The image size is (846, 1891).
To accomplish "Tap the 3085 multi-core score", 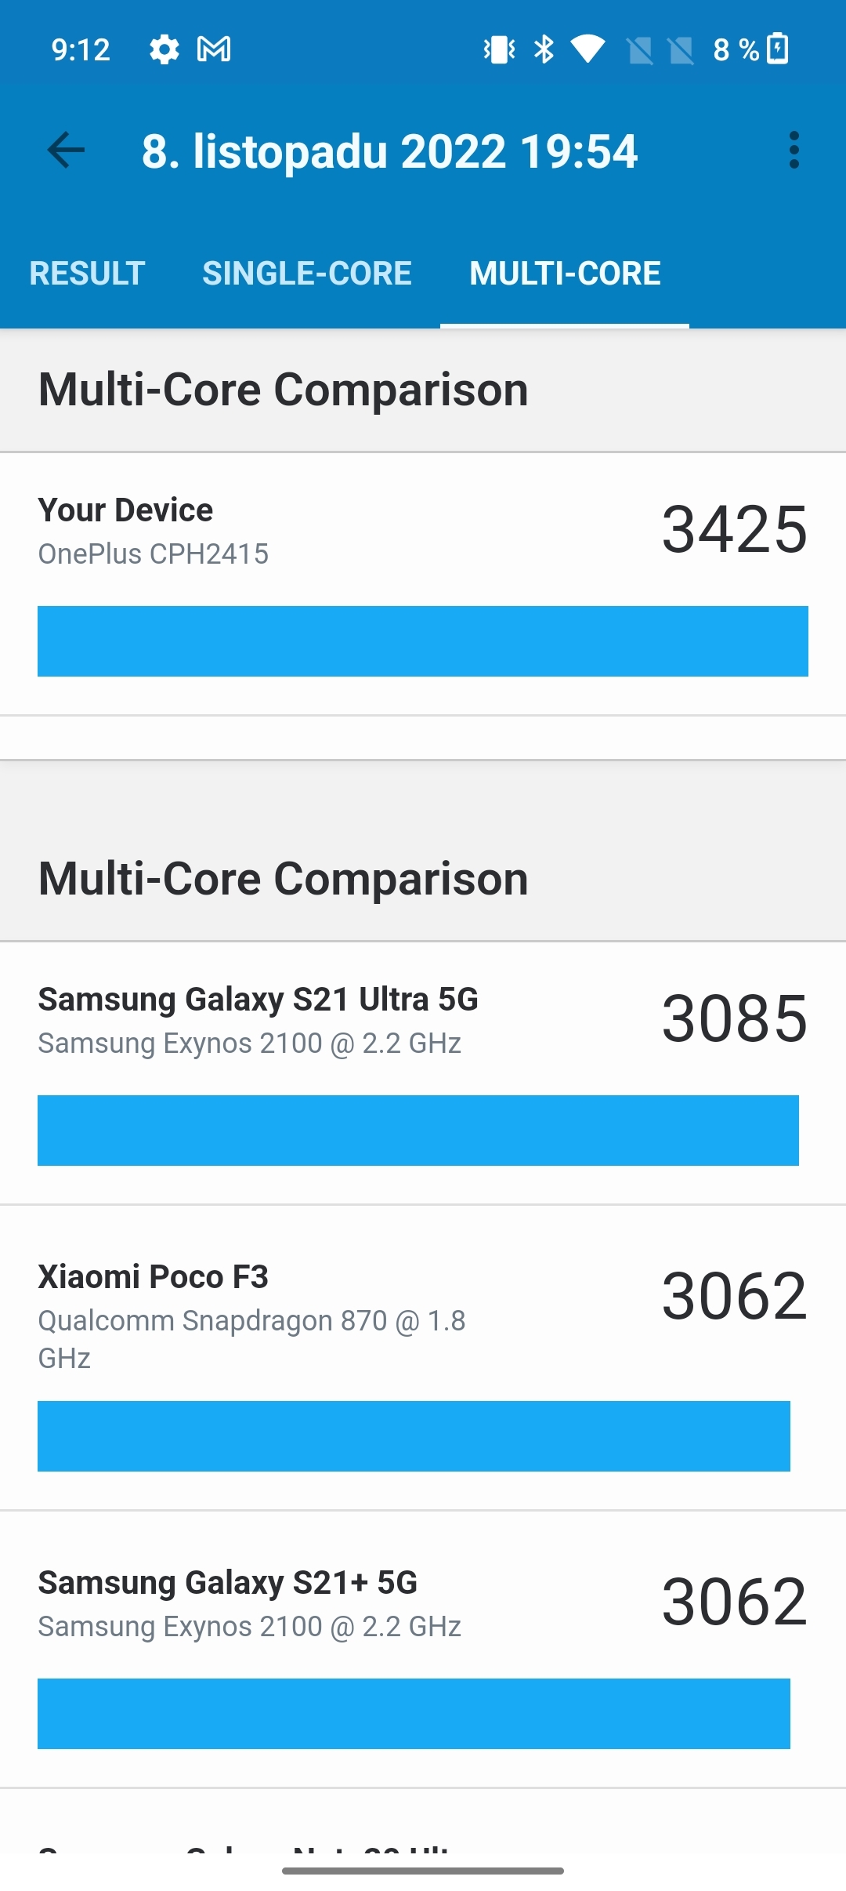I will 734,1018.
